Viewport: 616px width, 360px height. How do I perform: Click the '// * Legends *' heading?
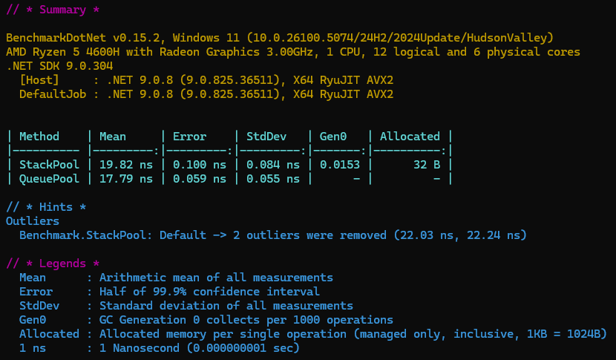click(x=53, y=264)
